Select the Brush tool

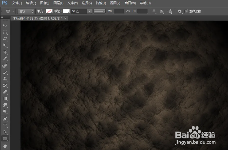[5, 72]
